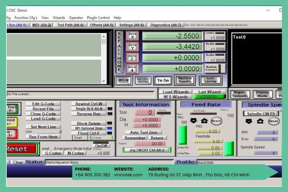The width and height of the screenshot is (288, 192).
Task: Toggle Flood Ctrl-F coolant
Action: click(89, 133)
